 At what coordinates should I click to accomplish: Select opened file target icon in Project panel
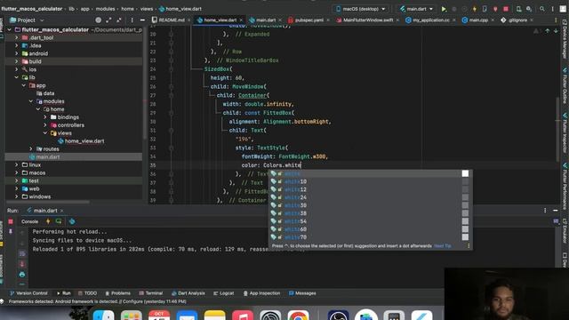[x=99, y=20]
